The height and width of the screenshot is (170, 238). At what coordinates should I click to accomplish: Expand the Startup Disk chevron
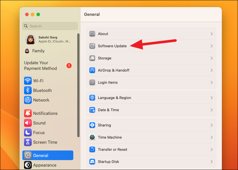tap(212, 162)
